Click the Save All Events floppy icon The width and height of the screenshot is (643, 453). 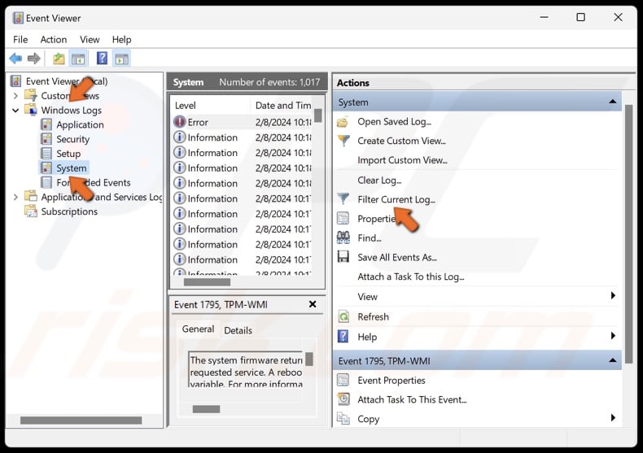[343, 257]
